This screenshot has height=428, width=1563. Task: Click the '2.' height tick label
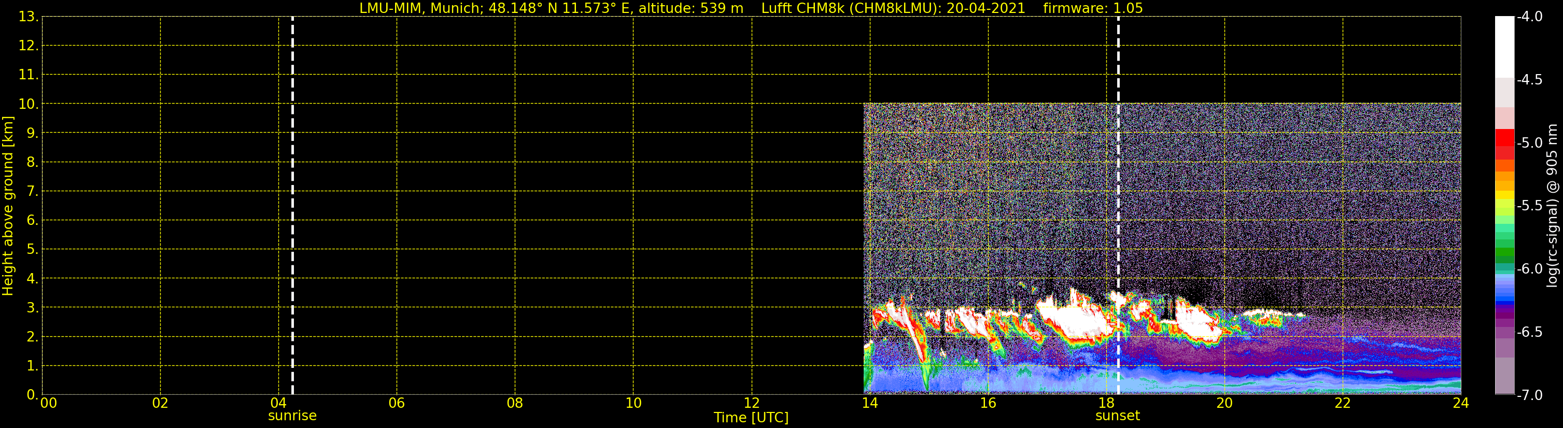click(x=32, y=336)
